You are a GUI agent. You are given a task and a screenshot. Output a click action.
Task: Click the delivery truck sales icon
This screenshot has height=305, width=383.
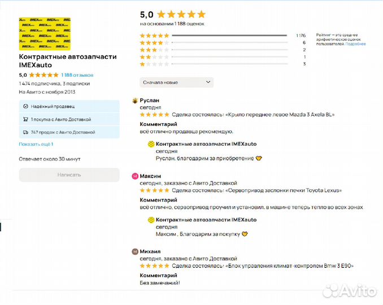coord(25,132)
